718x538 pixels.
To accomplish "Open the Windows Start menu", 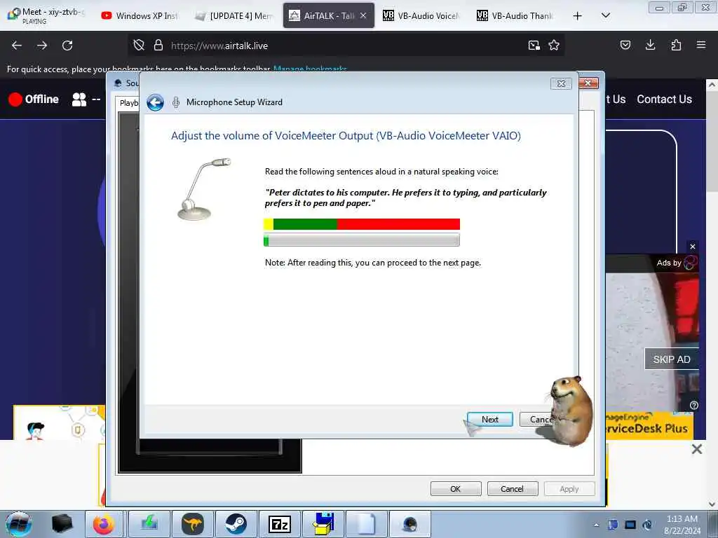I will (19, 524).
